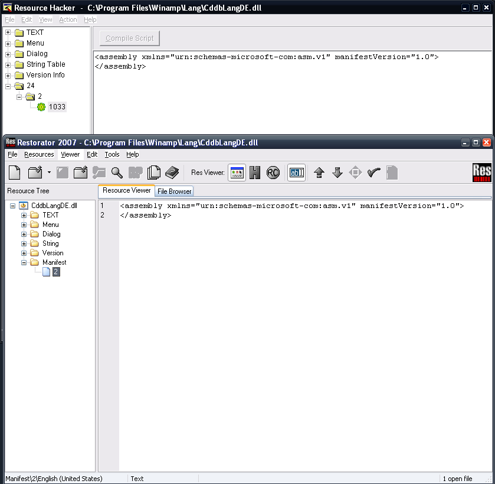The image size is (495, 484).
Task: Click status bar text '1 open file'
Action: coord(457,479)
